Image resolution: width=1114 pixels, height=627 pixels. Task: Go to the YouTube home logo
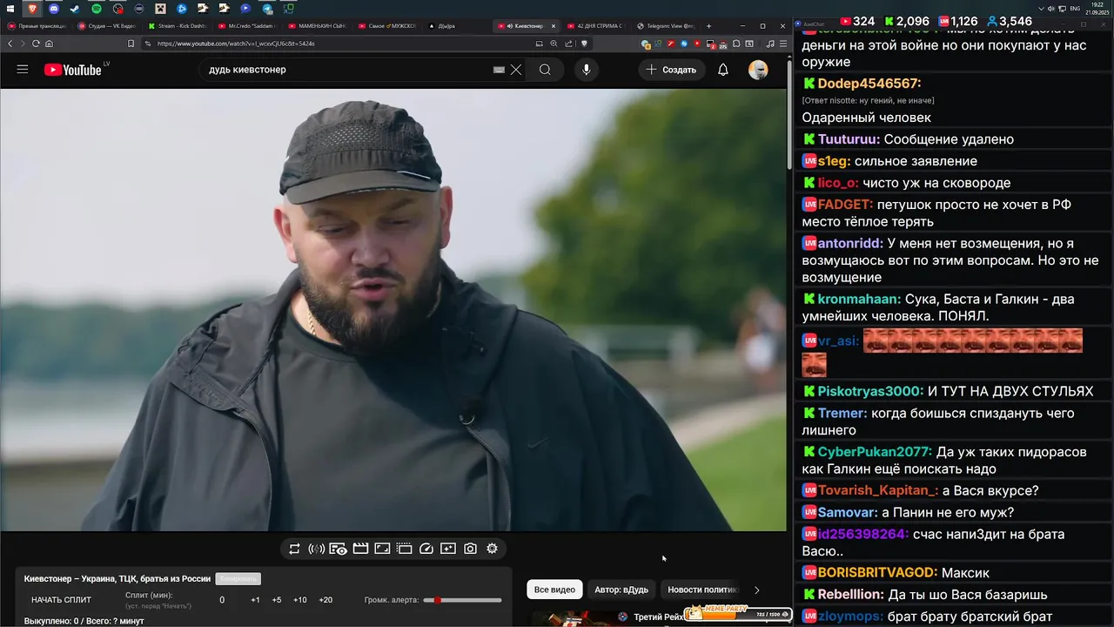pyautogui.click(x=72, y=70)
